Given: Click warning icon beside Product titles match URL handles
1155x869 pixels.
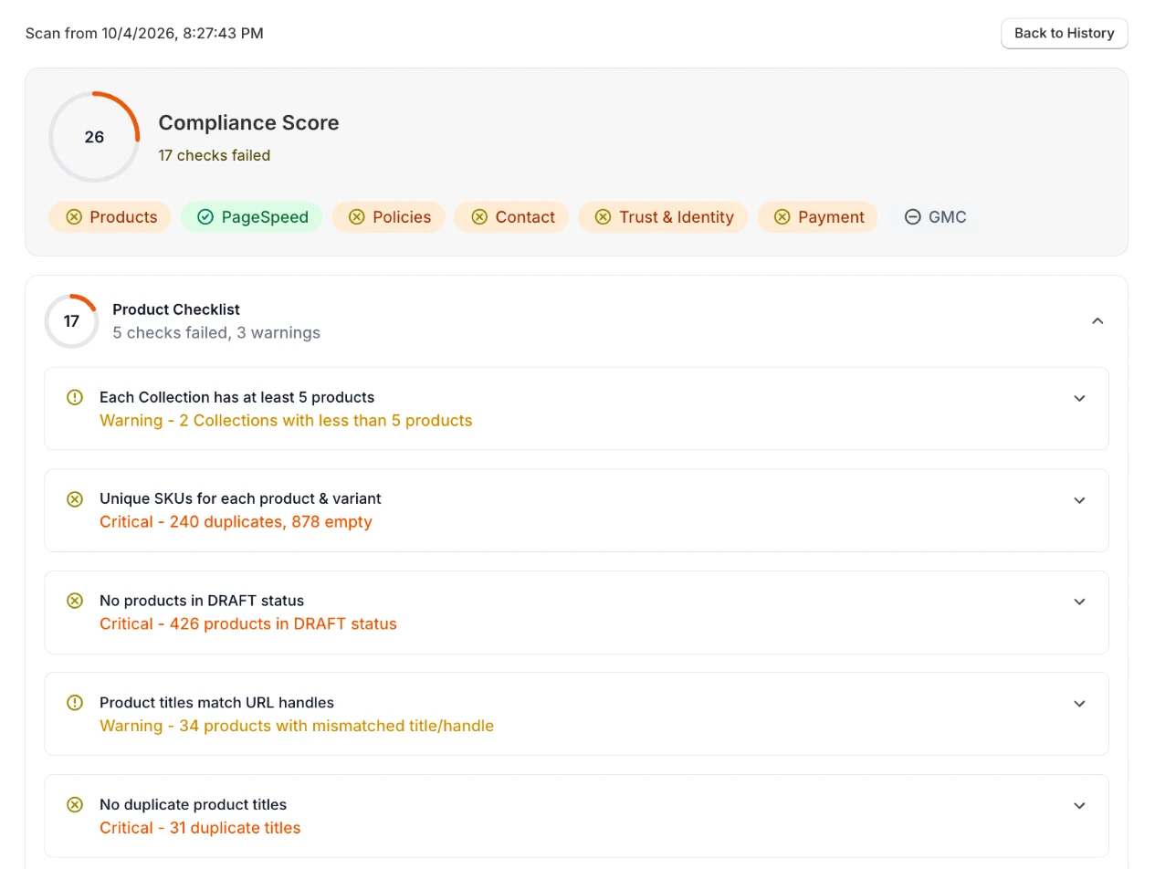Looking at the screenshot, I should 75,703.
